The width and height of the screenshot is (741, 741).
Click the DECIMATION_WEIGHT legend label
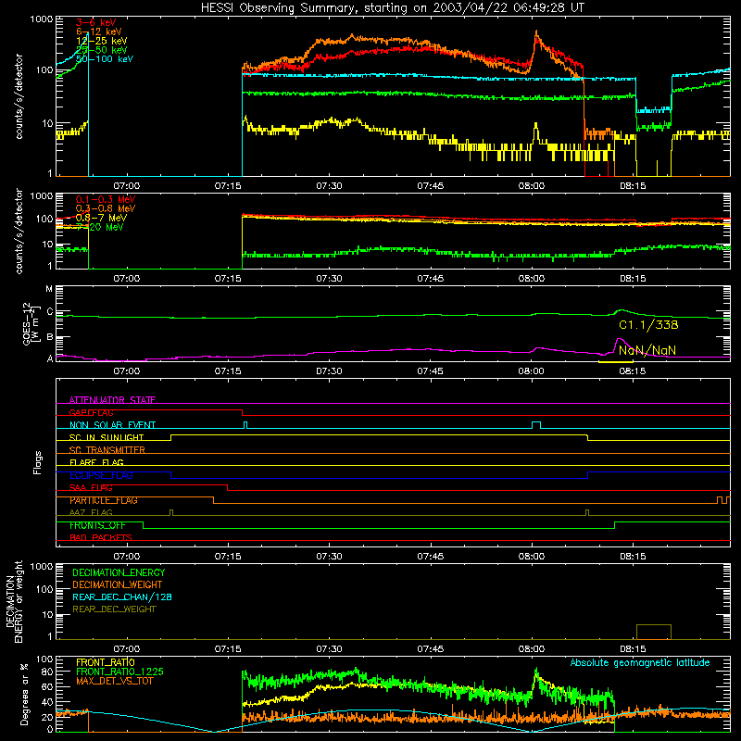pyautogui.click(x=118, y=584)
